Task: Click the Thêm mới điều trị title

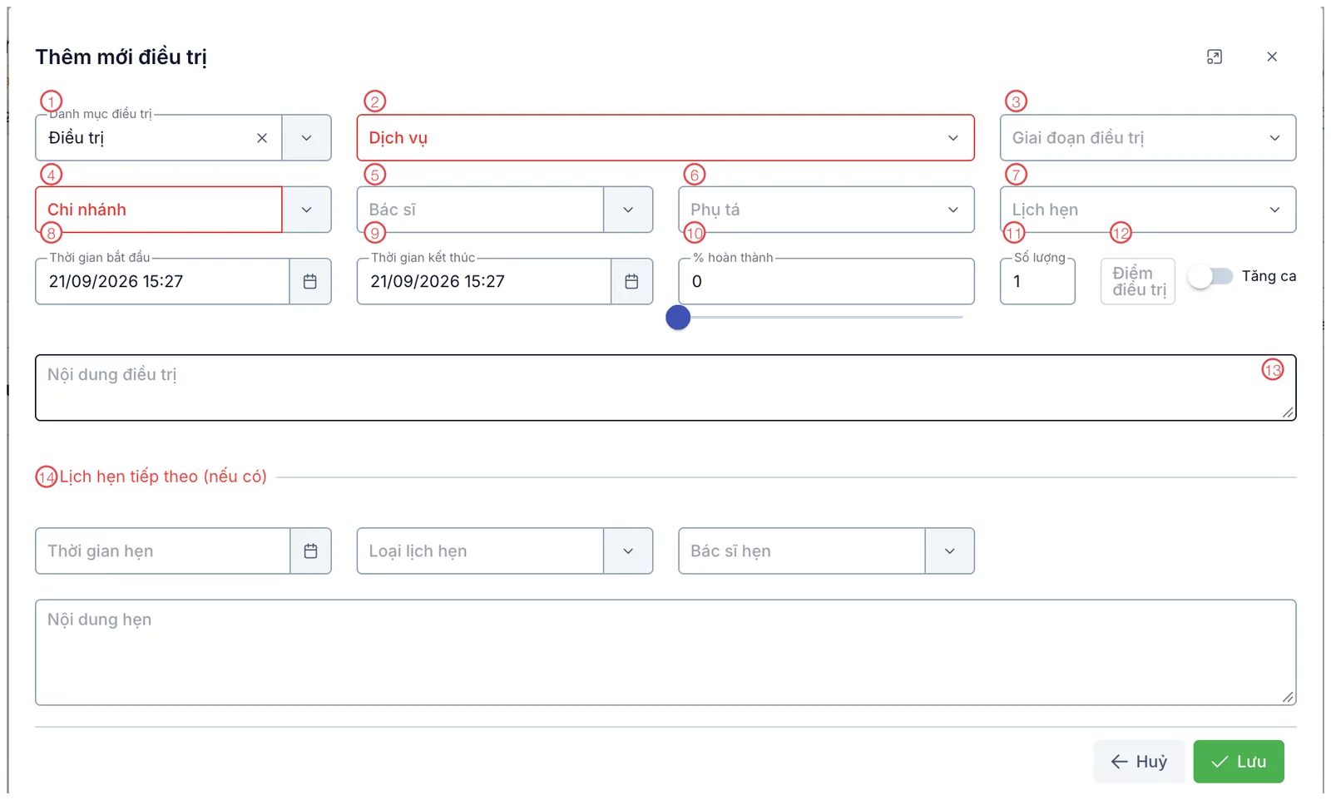Action: coord(121,57)
